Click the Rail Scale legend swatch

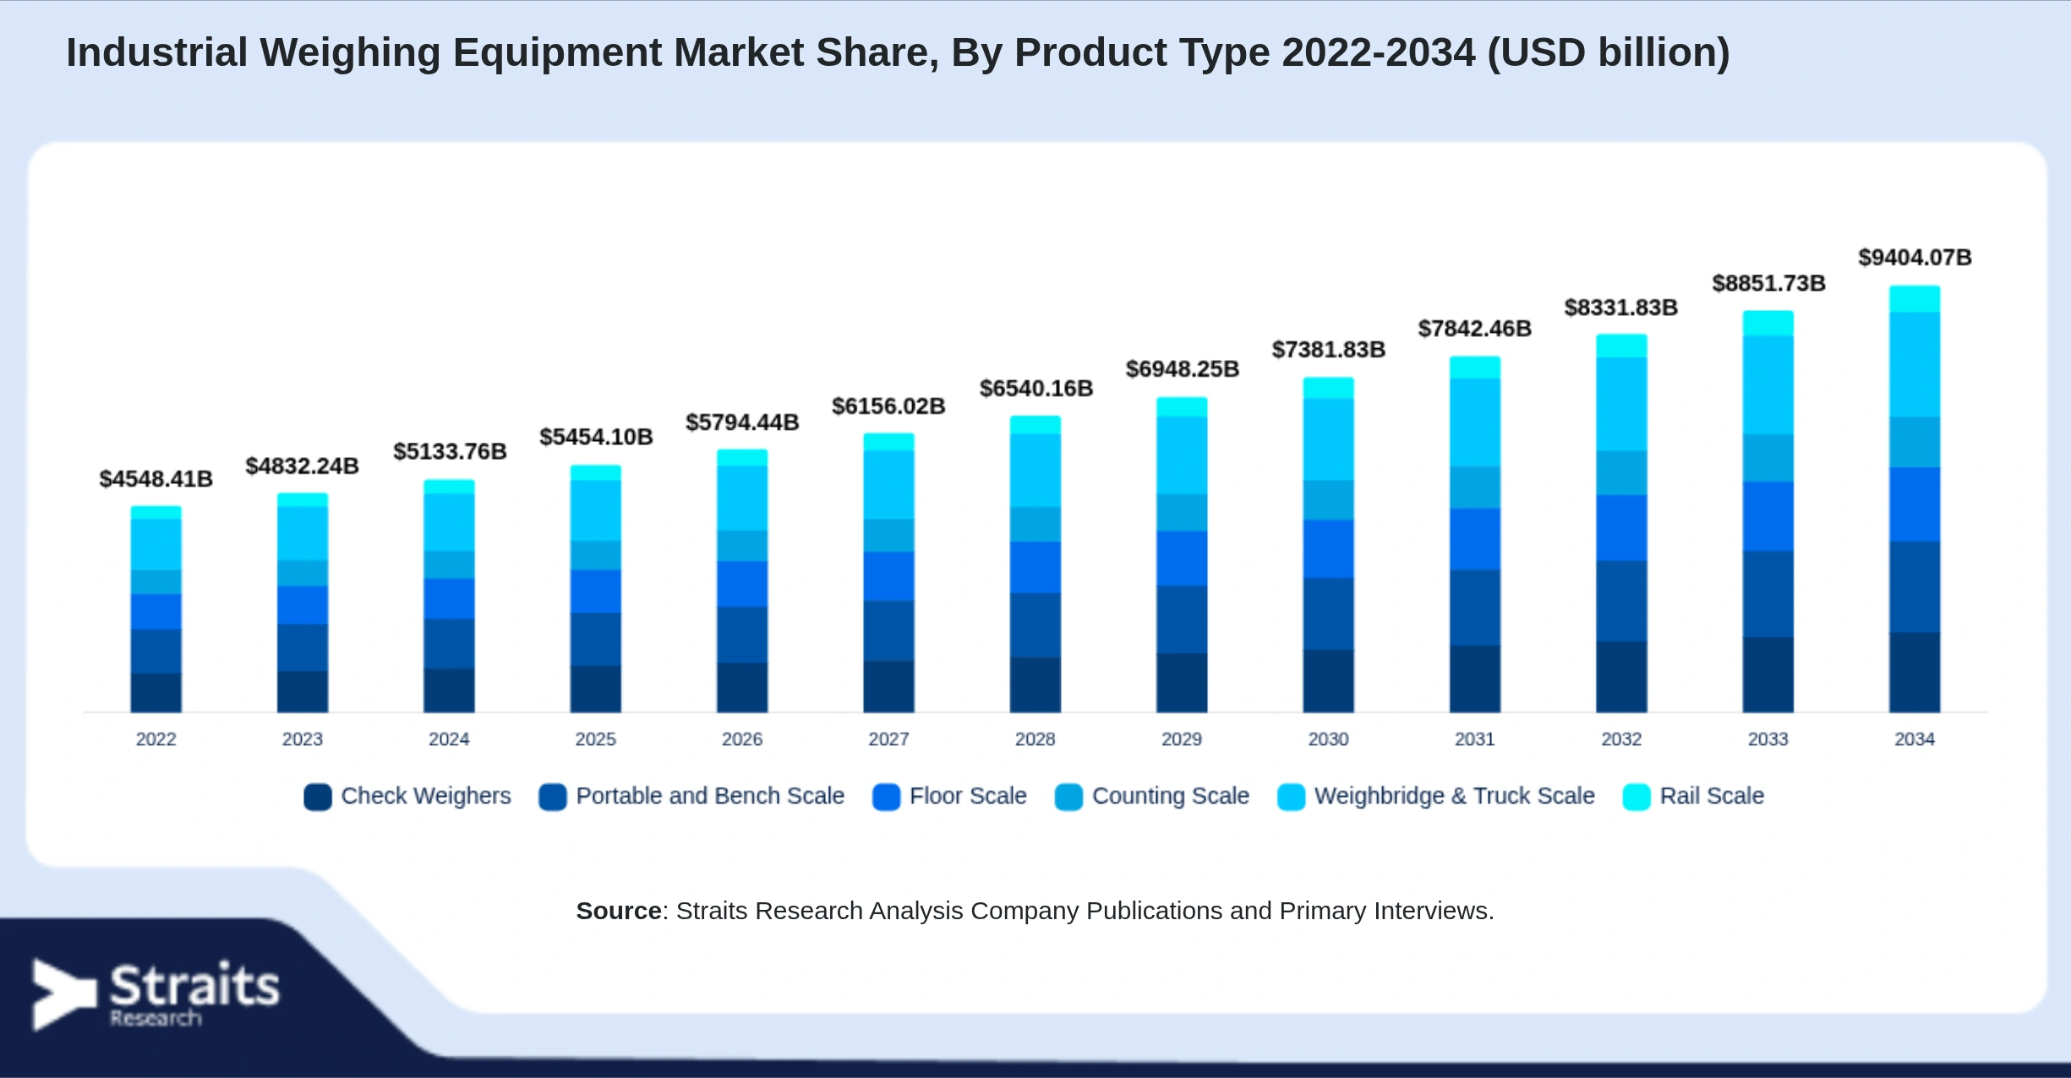coord(1637,797)
